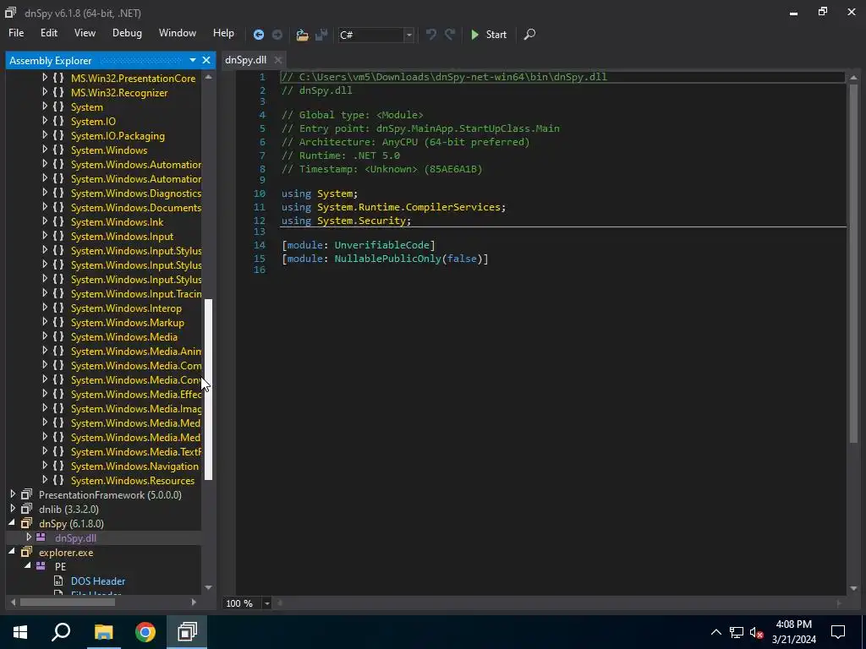866x649 pixels.
Task: Start debugging with the green Start button
Action: pos(488,34)
